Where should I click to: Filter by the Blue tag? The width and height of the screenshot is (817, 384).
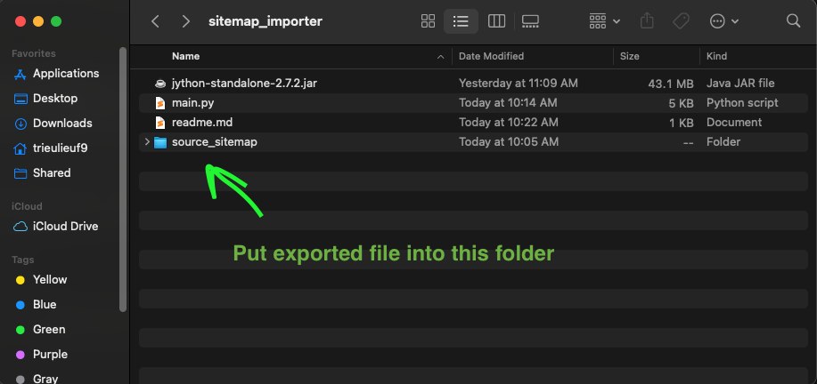pyautogui.click(x=45, y=305)
